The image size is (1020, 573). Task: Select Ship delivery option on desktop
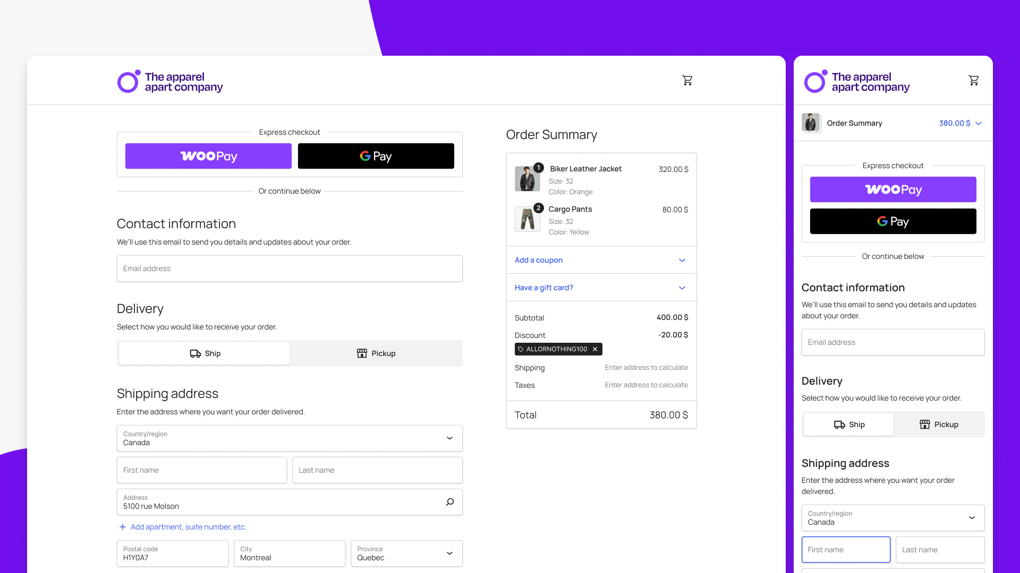(205, 353)
